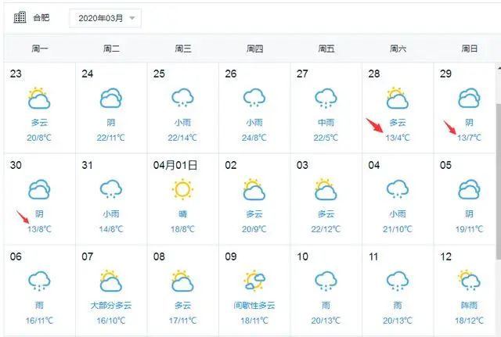Open the 2020年03月 month dropdown
This screenshot has width=501, height=337.
105,18
